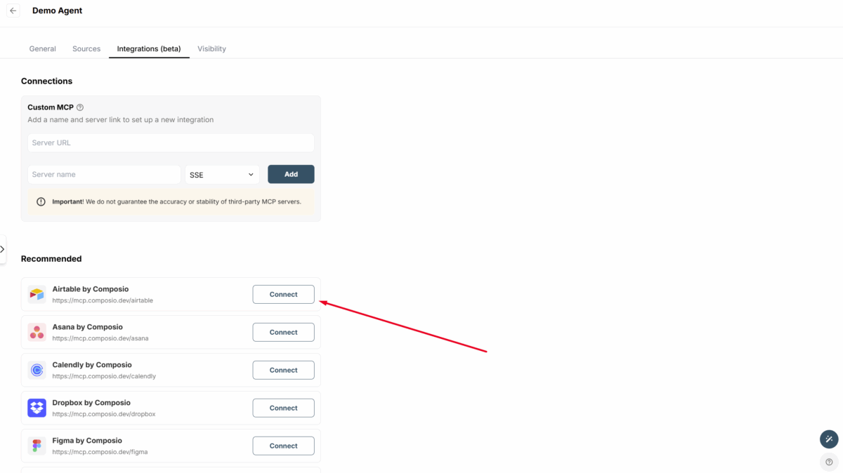Switch to the Sources tab
Screen dimensions: 843x473
(86, 48)
